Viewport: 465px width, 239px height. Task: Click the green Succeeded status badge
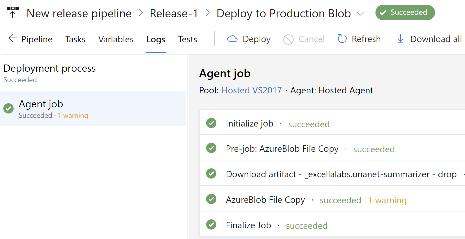pyautogui.click(x=405, y=12)
